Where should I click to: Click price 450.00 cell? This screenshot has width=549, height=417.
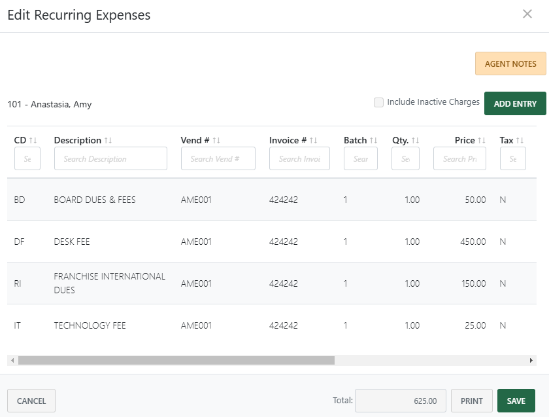pyautogui.click(x=473, y=242)
